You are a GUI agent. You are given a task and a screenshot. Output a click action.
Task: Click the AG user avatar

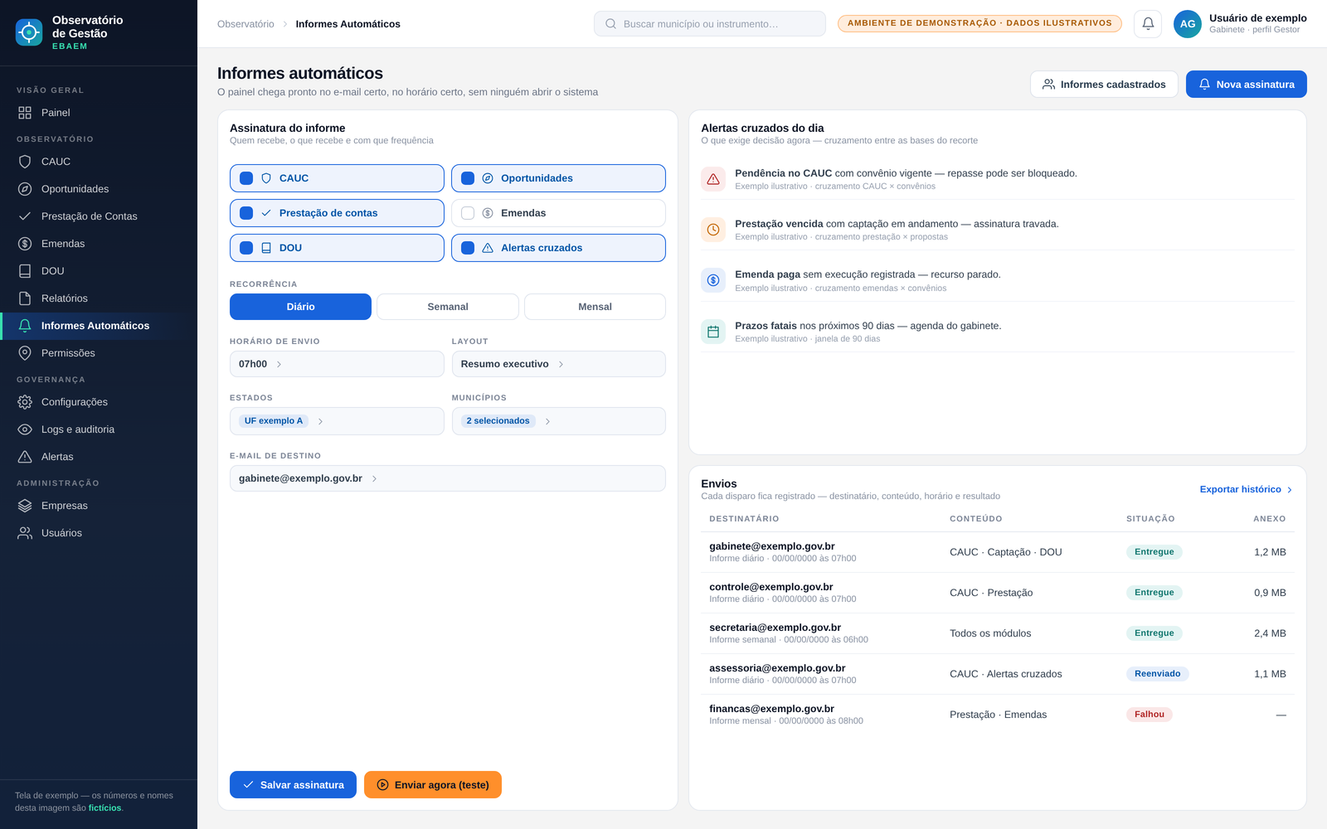(1188, 24)
